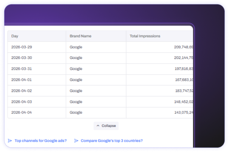Select the 2026-04-04 date cell
Image resolution: width=229 pixels, height=152 pixels.
click(22, 113)
